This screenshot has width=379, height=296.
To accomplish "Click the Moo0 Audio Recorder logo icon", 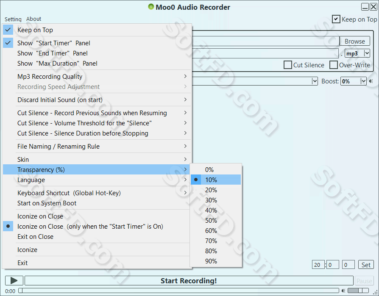I will 151,7.
